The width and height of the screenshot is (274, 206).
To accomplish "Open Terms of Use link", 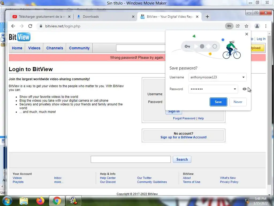I will [192, 182].
